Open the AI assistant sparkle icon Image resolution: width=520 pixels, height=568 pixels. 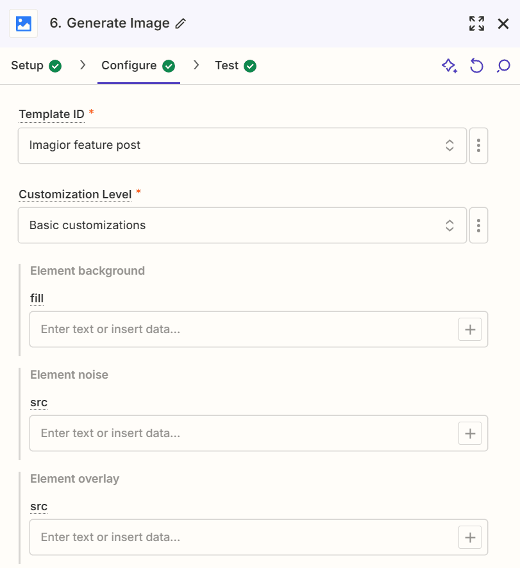pyautogui.click(x=449, y=65)
